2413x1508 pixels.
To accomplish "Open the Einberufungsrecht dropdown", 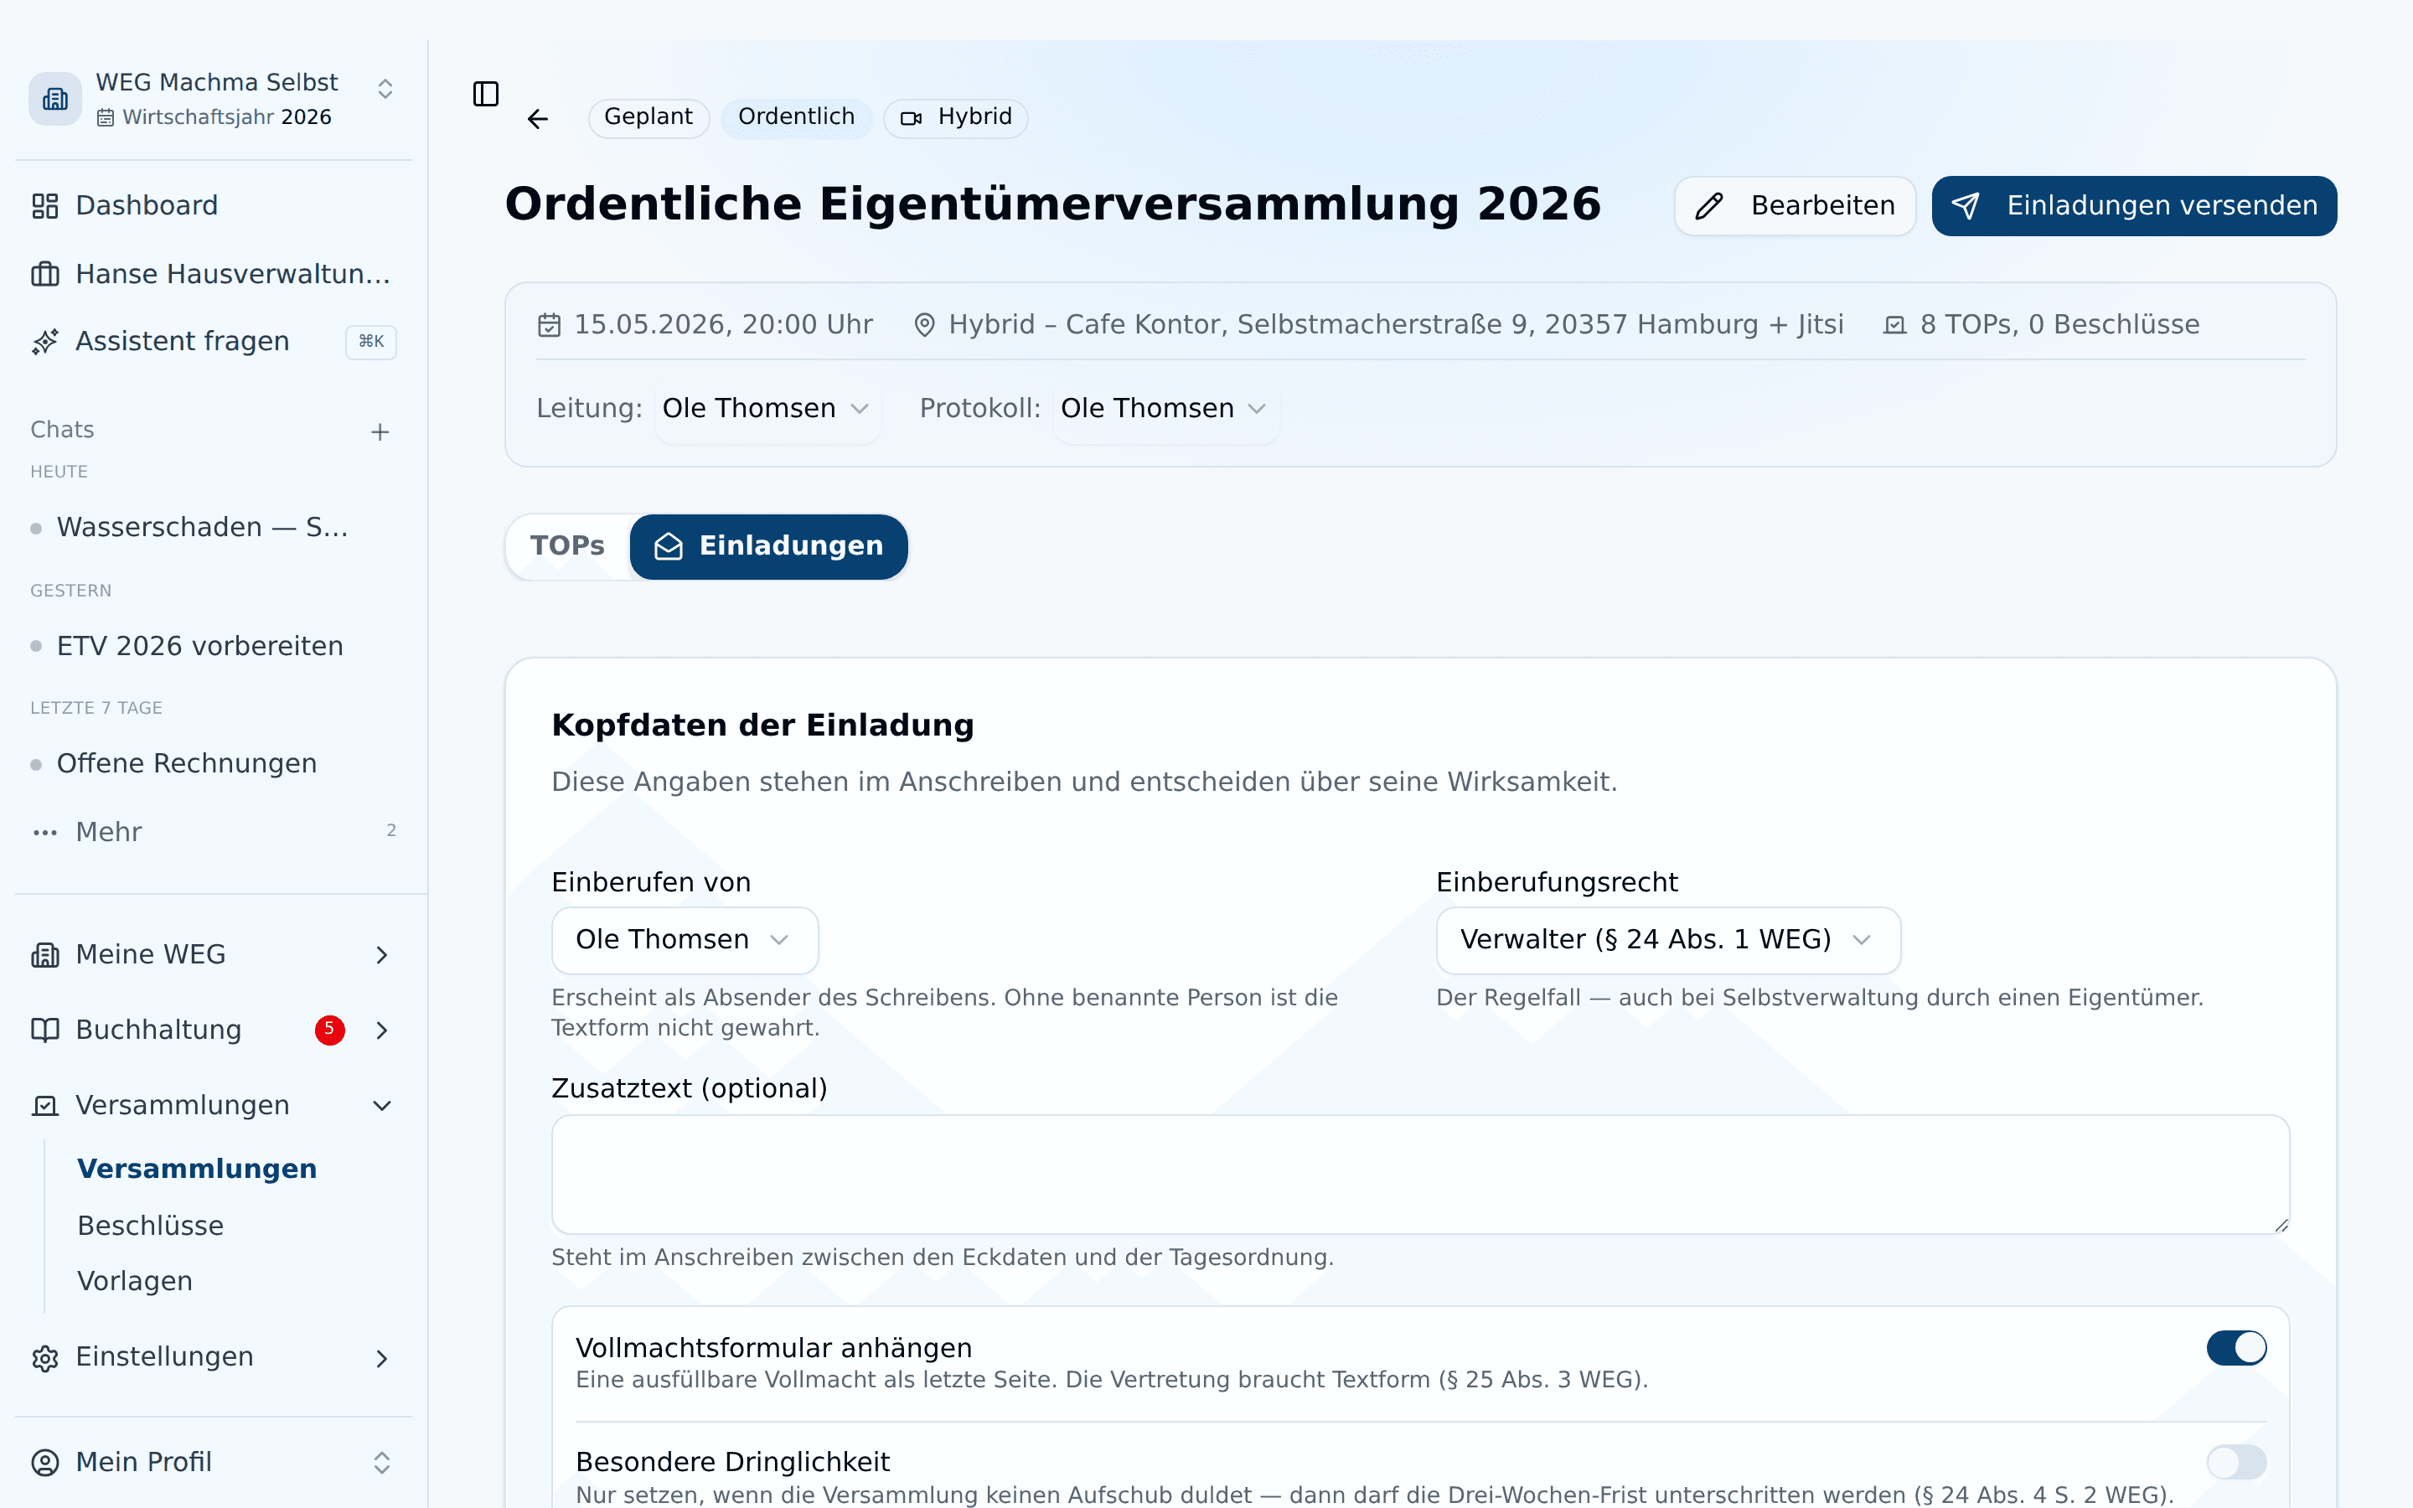I will pos(1668,939).
